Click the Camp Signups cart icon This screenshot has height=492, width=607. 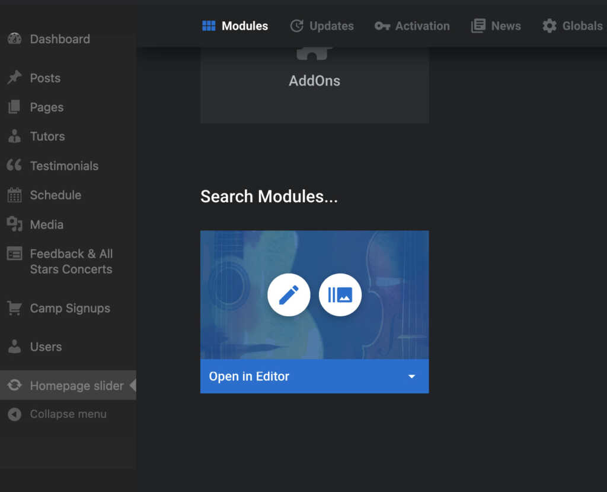click(x=15, y=308)
